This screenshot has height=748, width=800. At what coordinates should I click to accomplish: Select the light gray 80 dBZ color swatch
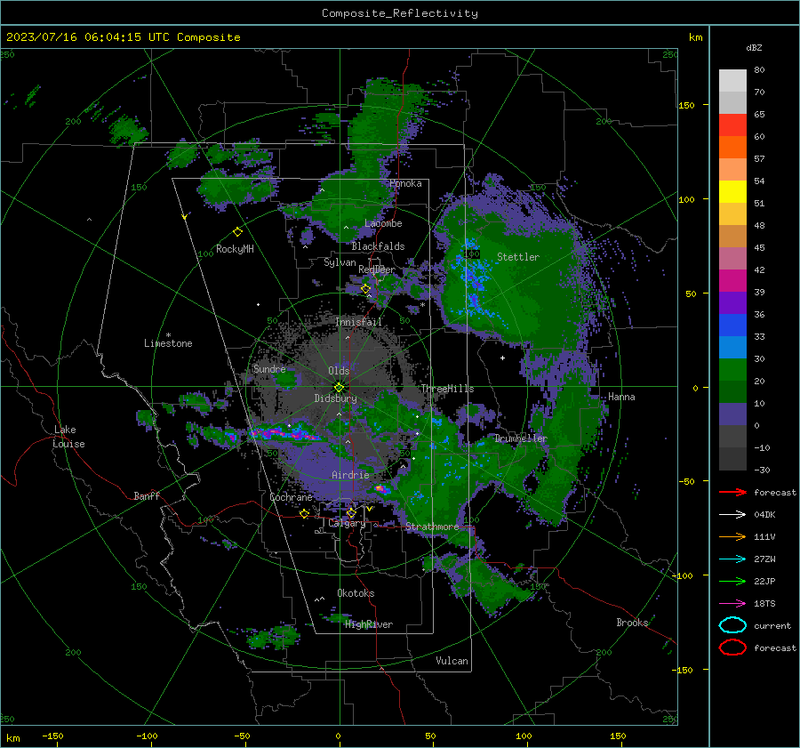tap(732, 80)
